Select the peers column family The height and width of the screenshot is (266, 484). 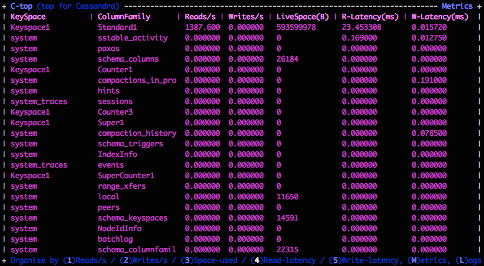[x=108, y=207]
